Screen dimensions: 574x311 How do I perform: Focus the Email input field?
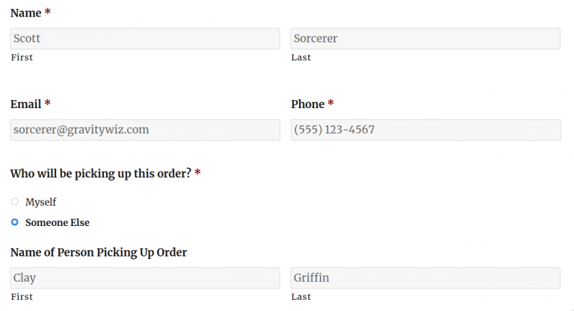145,130
